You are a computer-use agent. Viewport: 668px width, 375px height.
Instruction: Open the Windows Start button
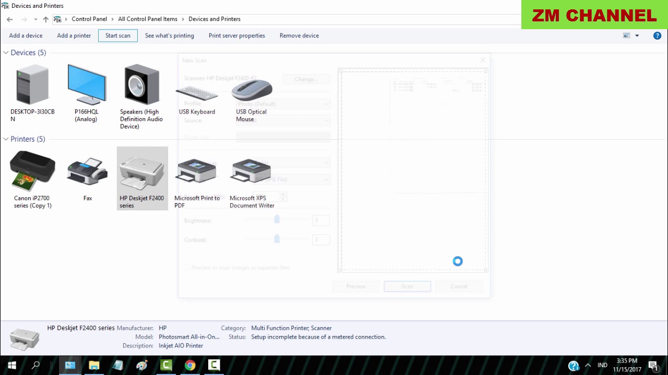pyautogui.click(x=12, y=365)
